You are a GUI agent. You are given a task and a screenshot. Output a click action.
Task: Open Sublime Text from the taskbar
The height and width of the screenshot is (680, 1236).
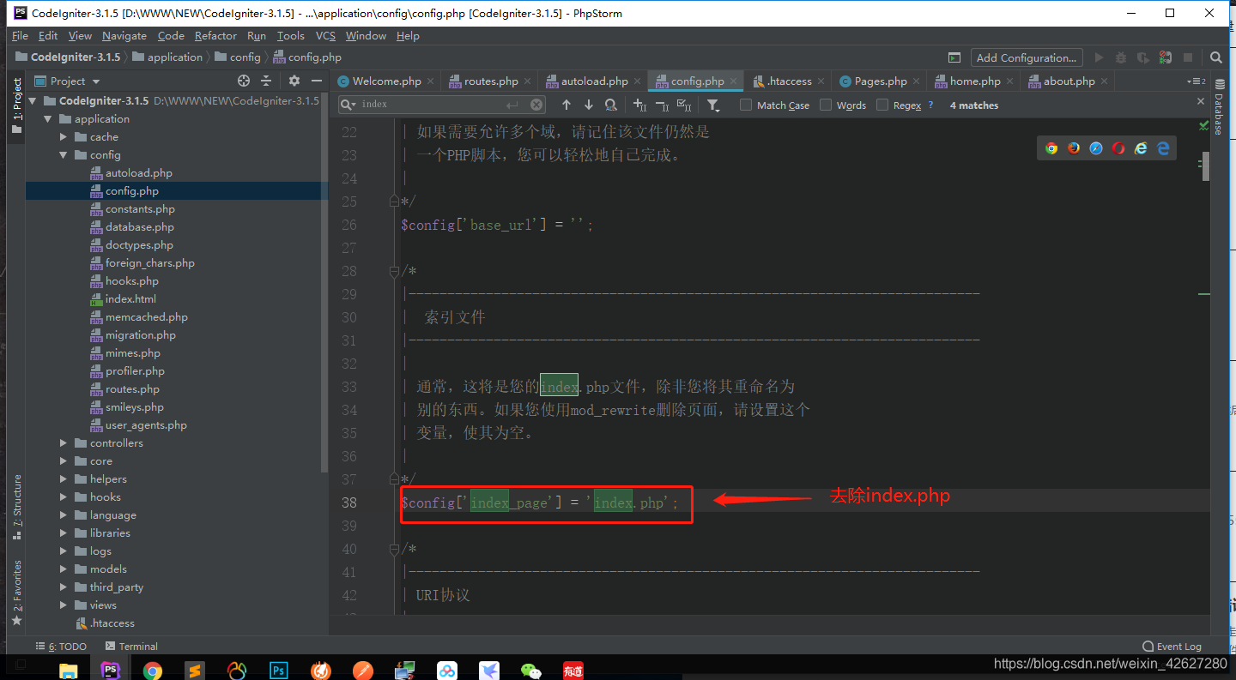click(195, 671)
